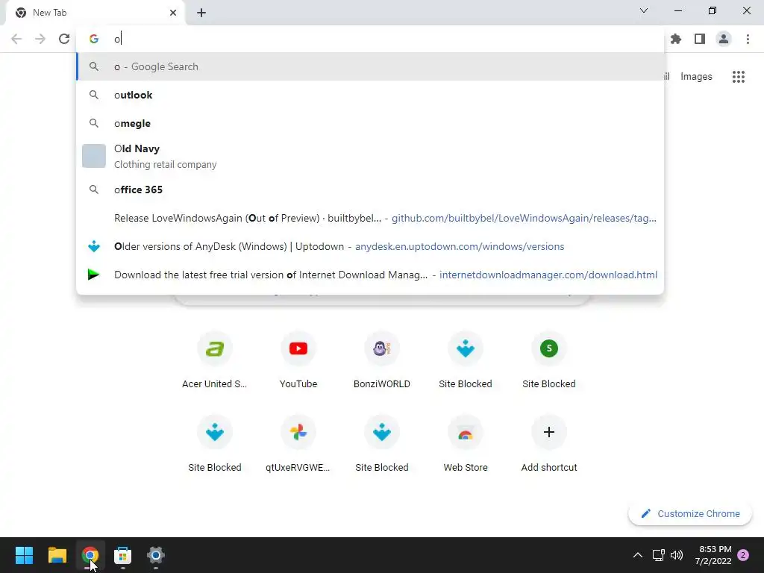Open Settings gear in the taskbar
The image size is (764, 573).
[156, 555]
